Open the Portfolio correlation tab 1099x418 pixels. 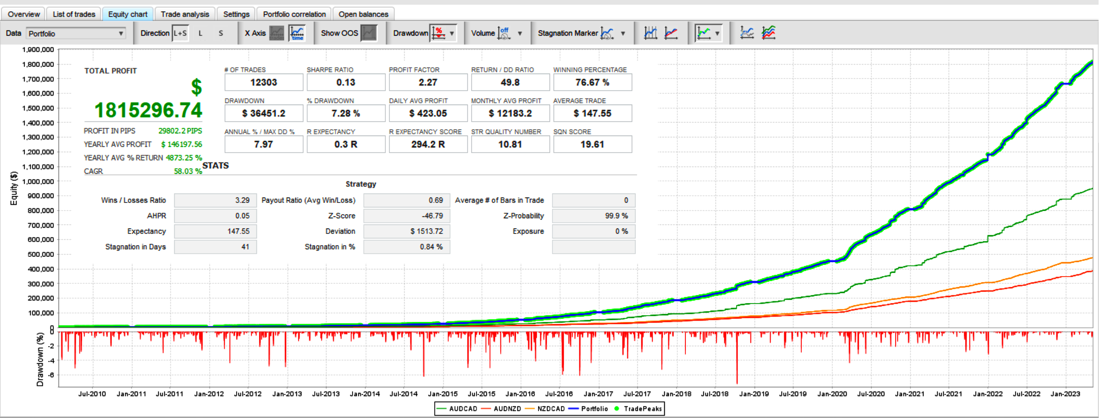point(294,14)
